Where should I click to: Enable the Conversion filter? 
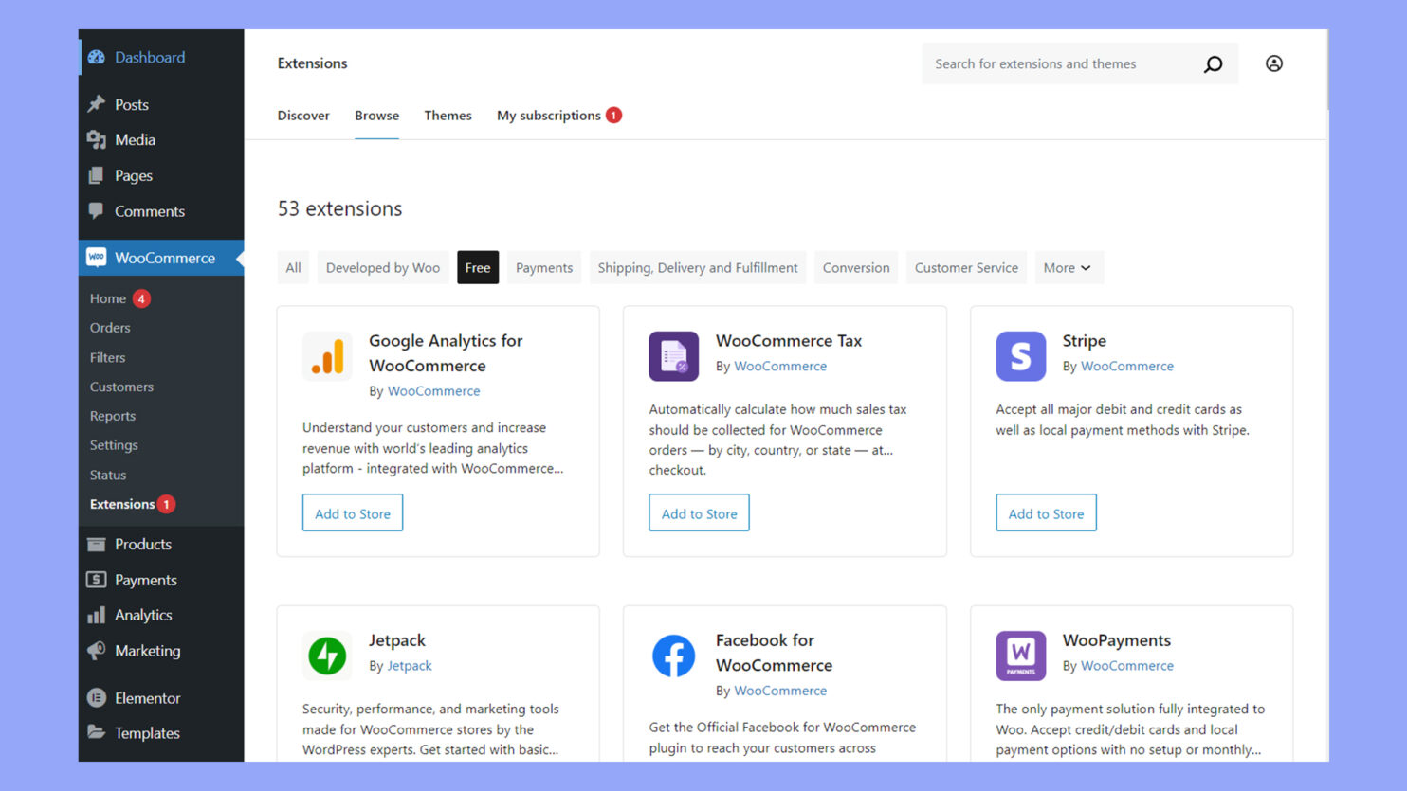855,267
